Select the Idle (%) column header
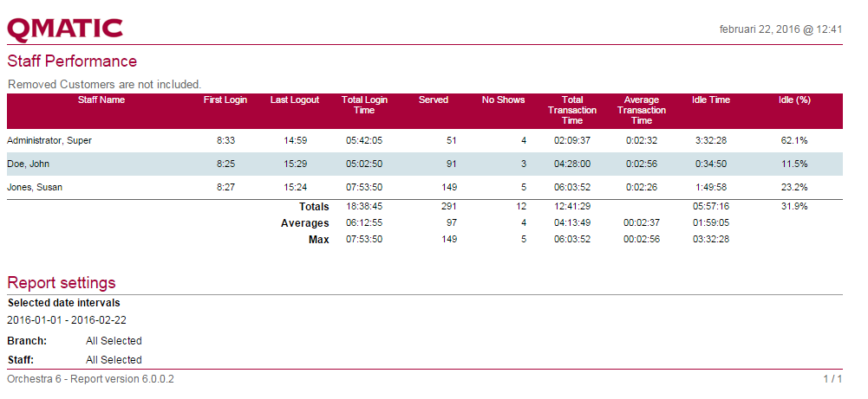 pos(794,100)
